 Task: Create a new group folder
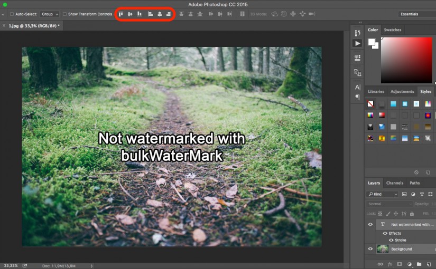pos(419,264)
